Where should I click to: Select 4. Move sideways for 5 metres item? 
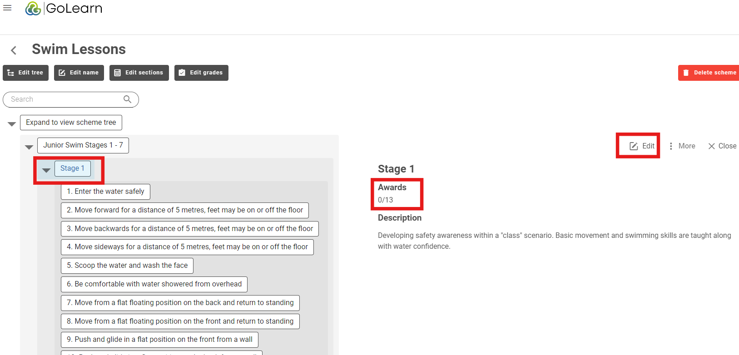187,247
